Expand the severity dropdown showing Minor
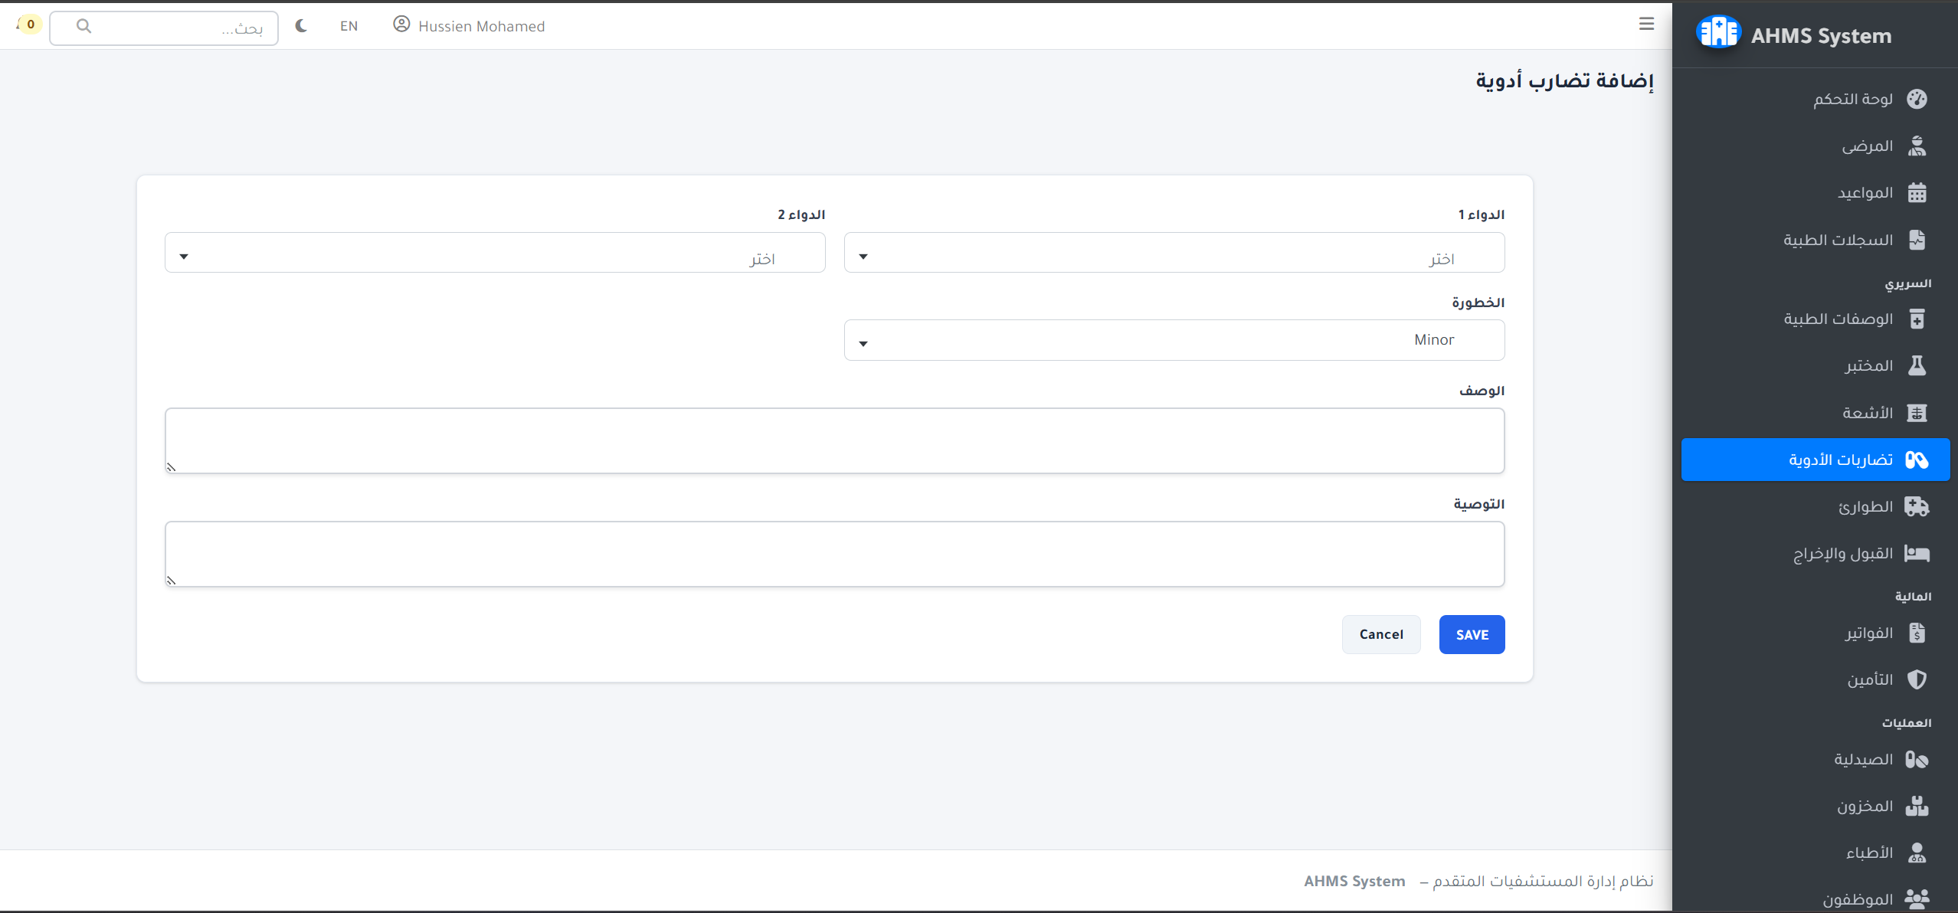This screenshot has height=913, width=1958. [1174, 340]
